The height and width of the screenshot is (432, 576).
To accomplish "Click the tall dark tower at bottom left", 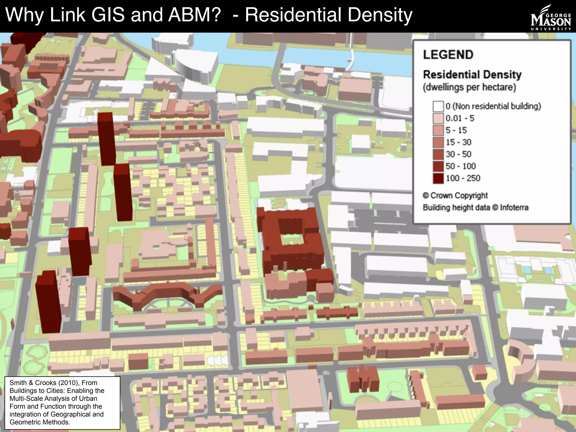I will (x=48, y=302).
